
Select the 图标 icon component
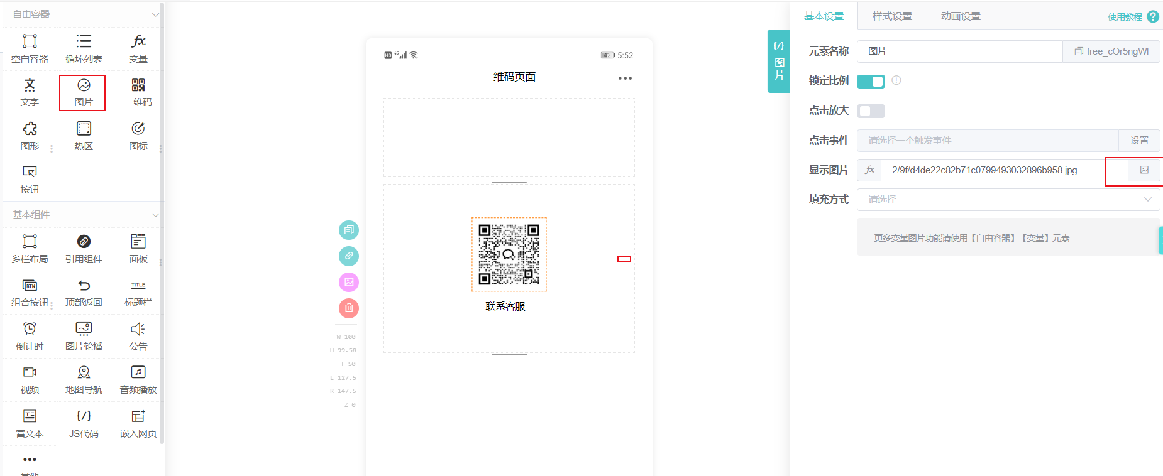138,136
